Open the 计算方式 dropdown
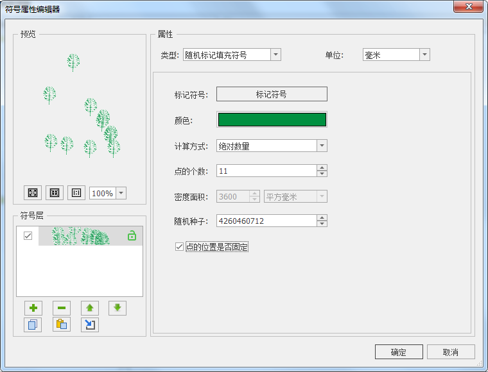 [x=322, y=146]
